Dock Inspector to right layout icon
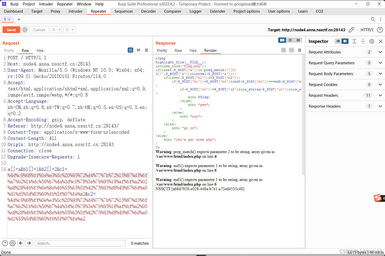The image size is (385, 256). pyautogui.click(x=345, y=41)
